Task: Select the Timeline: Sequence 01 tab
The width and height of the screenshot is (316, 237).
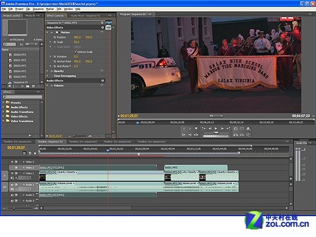Action: [50, 142]
